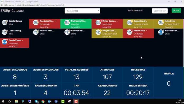
Task: Select the Pollyana dos... paused agent card
Action: pos(107,33)
